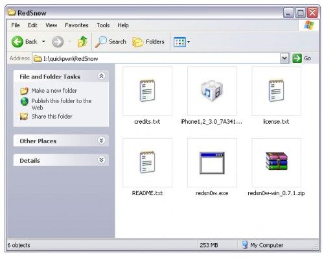324x258 pixels.
Task: Open the Favorites menu
Action: click(x=76, y=25)
